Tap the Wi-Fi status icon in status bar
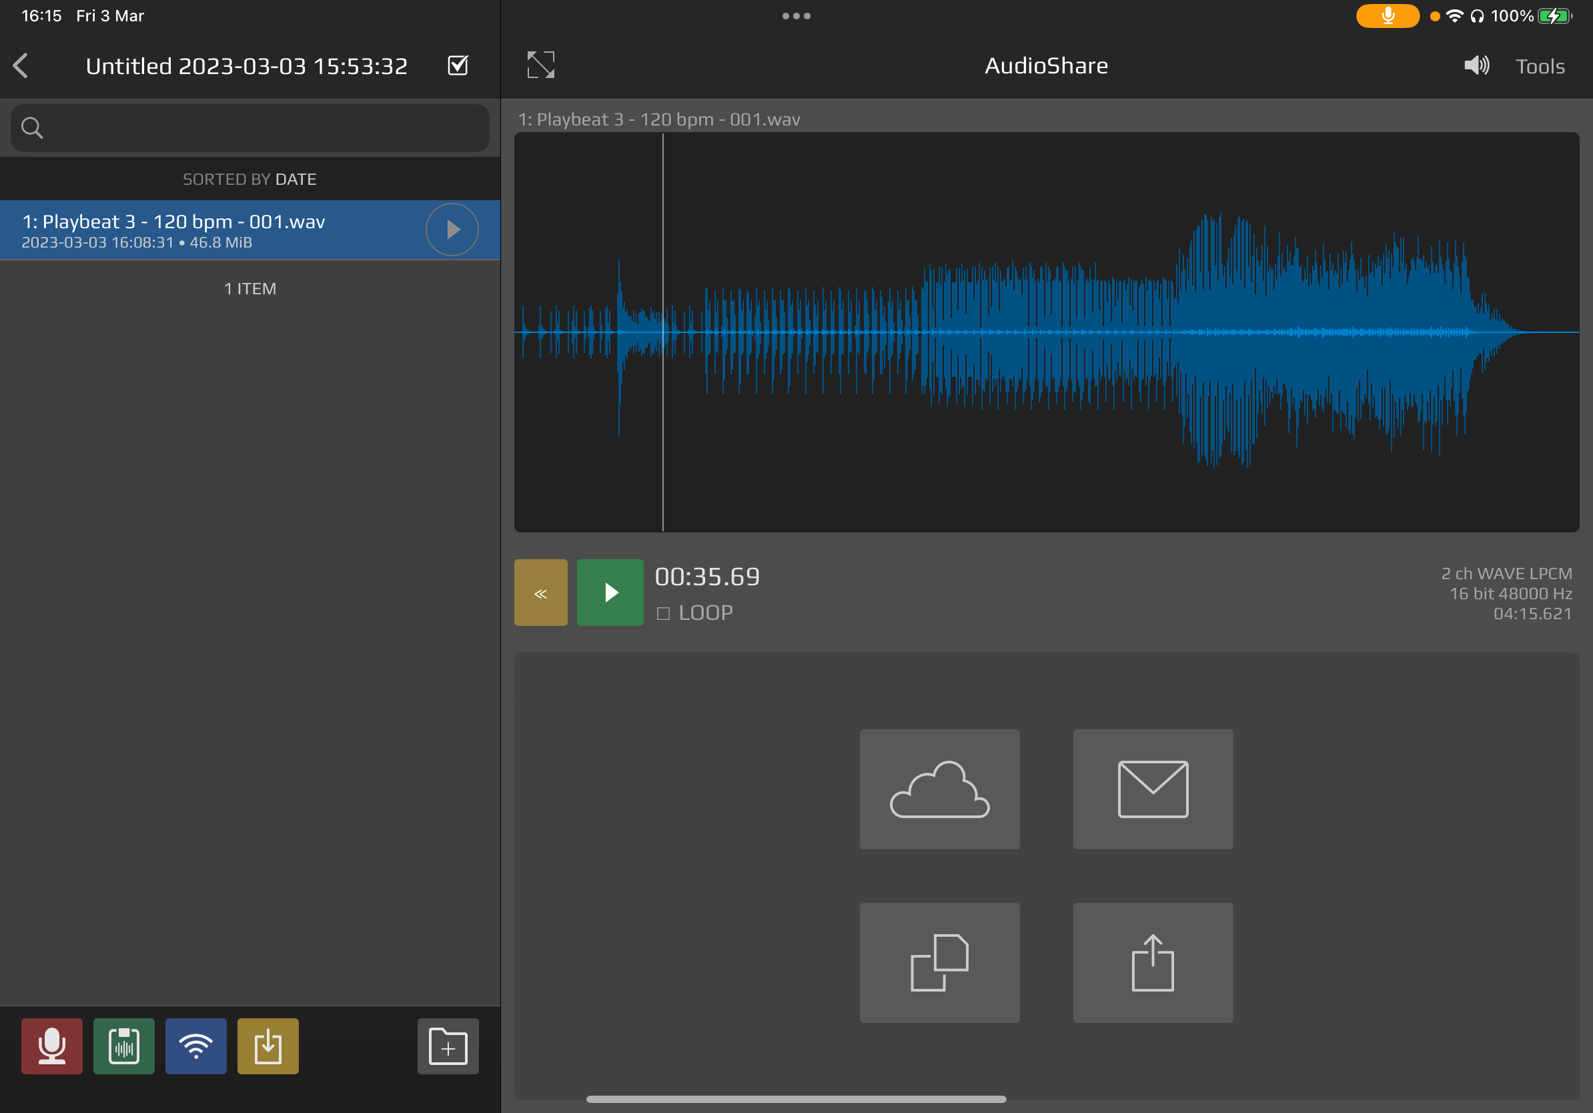The height and width of the screenshot is (1113, 1593). point(1455,16)
